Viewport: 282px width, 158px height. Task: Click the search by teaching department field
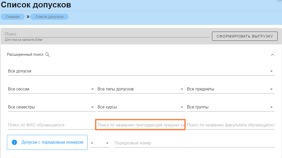[x=141, y=125]
